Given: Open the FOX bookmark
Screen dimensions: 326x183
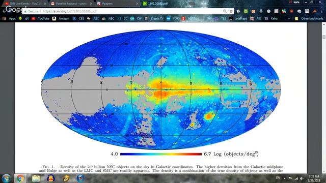Looking at the screenshot, I should [x=173, y=18].
